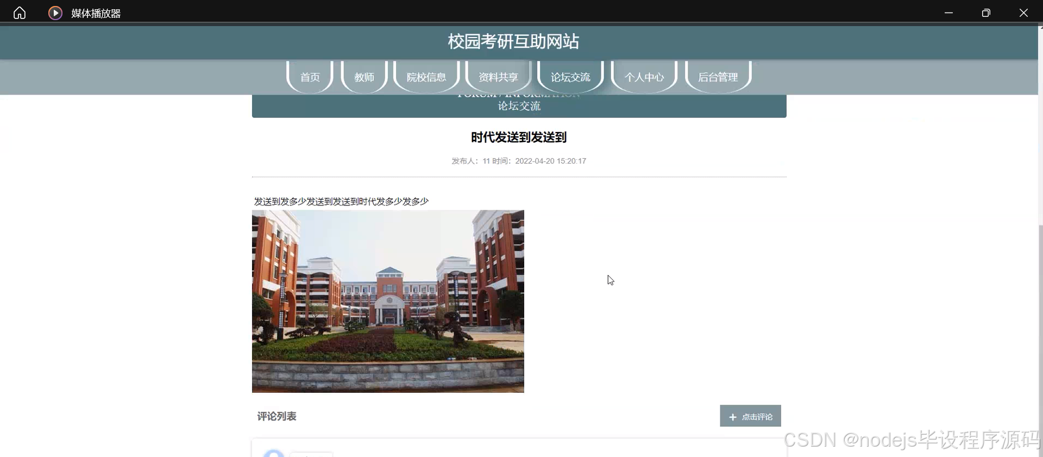The width and height of the screenshot is (1043, 457).
Task: Click the post title 时代发送到发送到
Action: click(x=519, y=137)
